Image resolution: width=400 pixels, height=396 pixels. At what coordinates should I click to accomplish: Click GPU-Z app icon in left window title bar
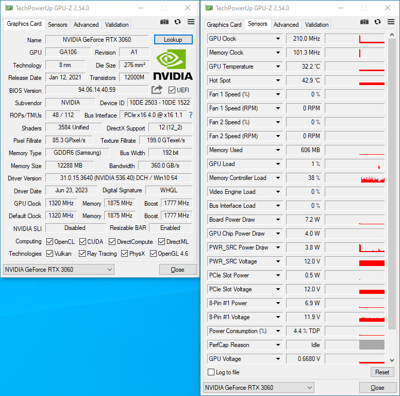9,8
